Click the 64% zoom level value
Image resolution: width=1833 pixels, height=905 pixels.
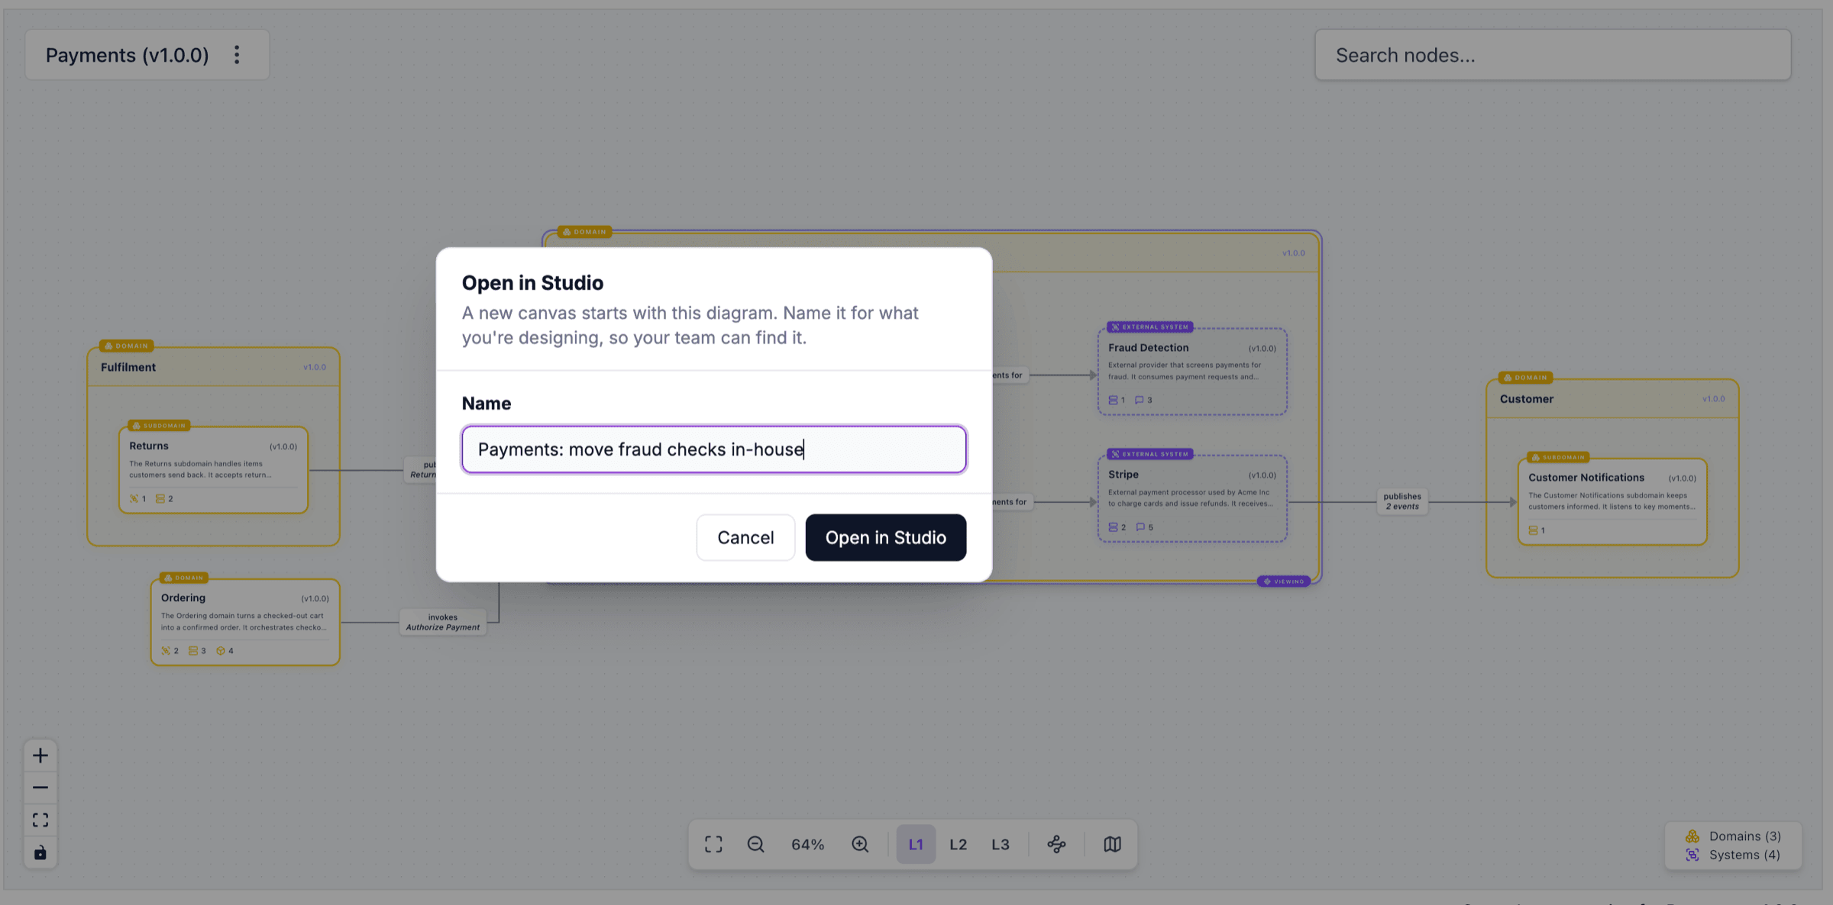click(x=808, y=845)
